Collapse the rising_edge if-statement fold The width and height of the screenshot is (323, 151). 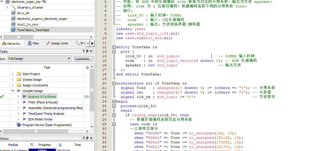coord(114,115)
